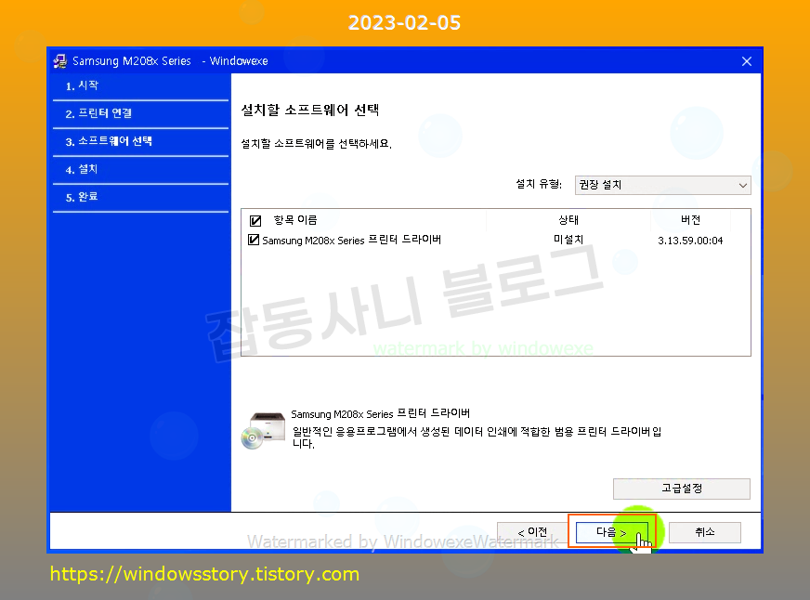The height and width of the screenshot is (600, 810).
Task: Click the Samsung M208x Series 프린터 드라이버 row name
Action: click(351, 241)
